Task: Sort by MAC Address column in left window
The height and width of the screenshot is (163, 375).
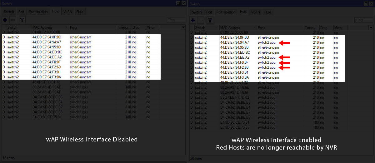Action: [x=50, y=27]
